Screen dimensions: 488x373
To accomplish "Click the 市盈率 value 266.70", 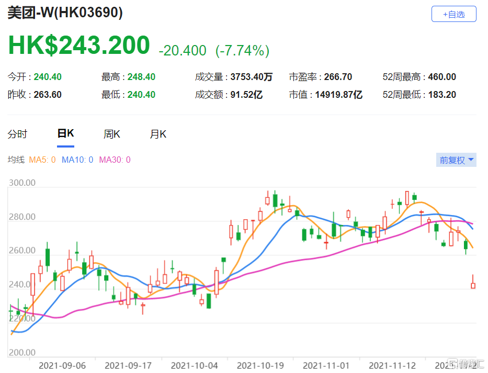I will click(x=338, y=76).
